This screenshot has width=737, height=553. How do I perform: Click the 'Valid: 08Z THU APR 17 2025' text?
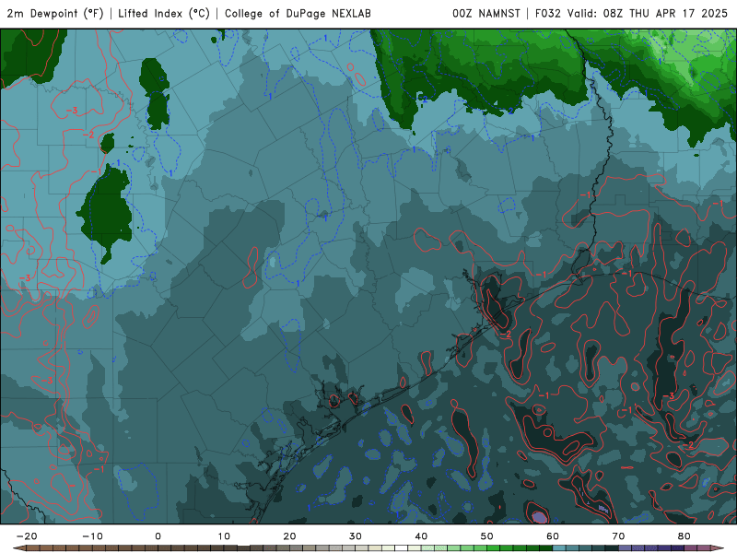(x=648, y=14)
